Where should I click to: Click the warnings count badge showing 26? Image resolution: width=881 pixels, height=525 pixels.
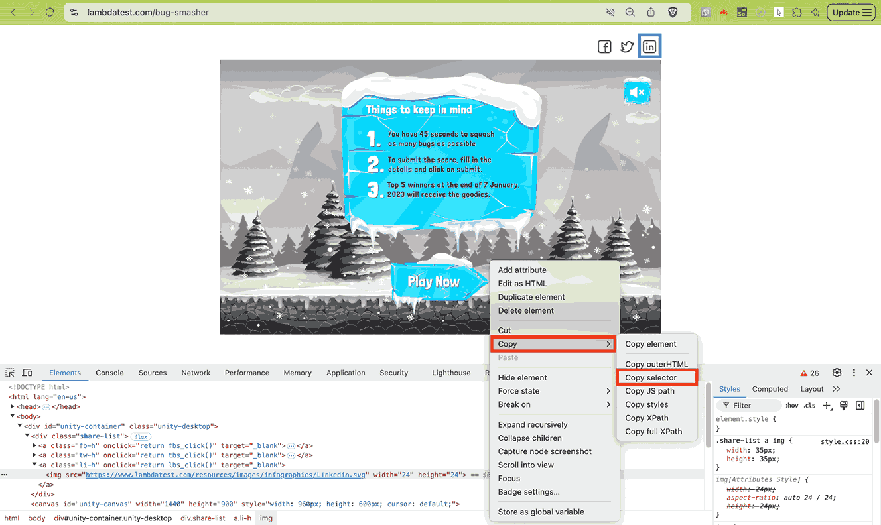[x=809, y=373]
